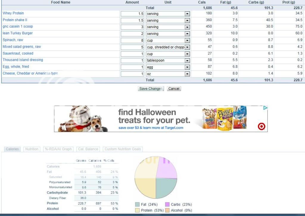
Task: Switch to the Nutrition tab
Action: pyautogui.click(x=32, y=149)
